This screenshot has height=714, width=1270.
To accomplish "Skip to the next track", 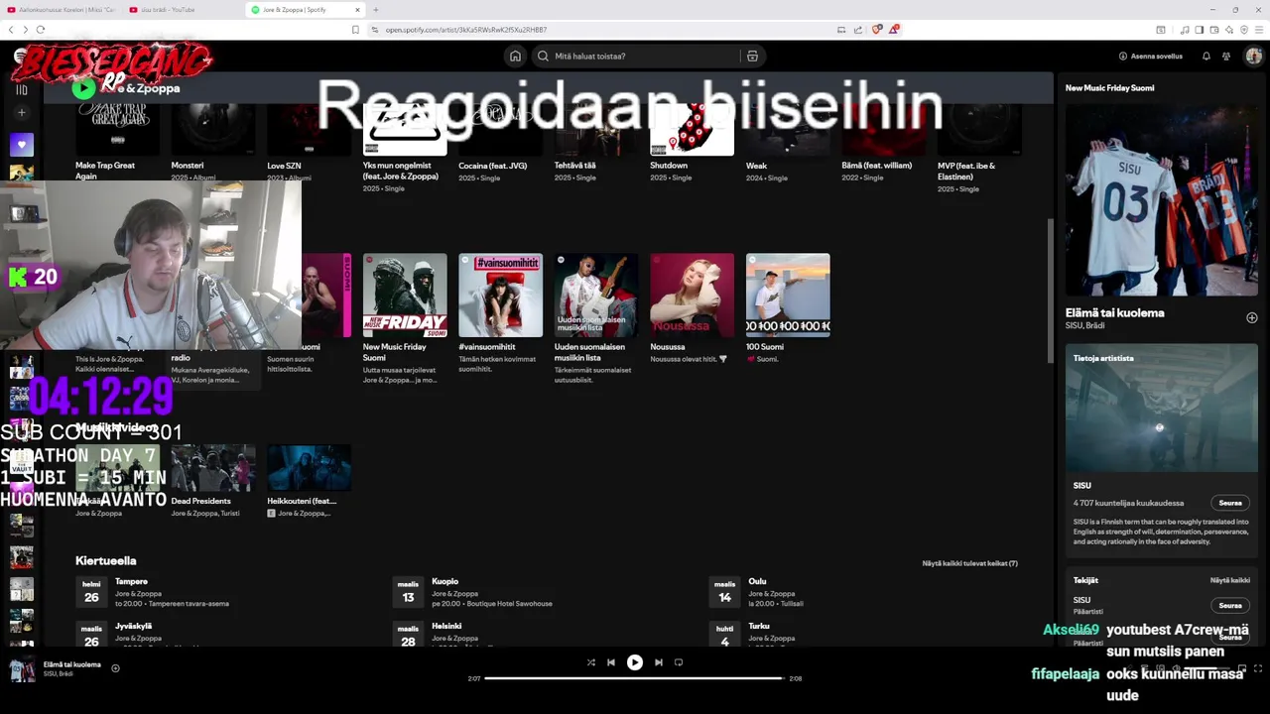I will (x=659, y=662).
